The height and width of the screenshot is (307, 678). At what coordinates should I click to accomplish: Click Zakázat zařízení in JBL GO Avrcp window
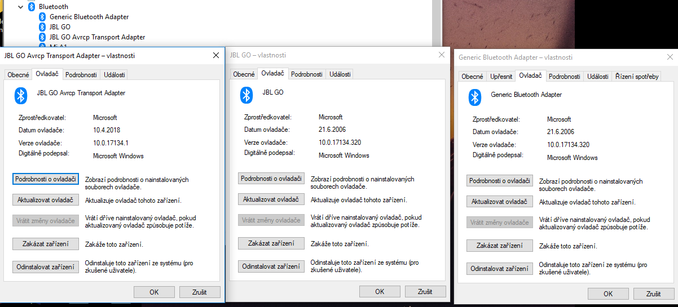tap(46, 244)
